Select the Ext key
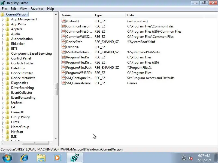218x163 pixels. (13, 107)
